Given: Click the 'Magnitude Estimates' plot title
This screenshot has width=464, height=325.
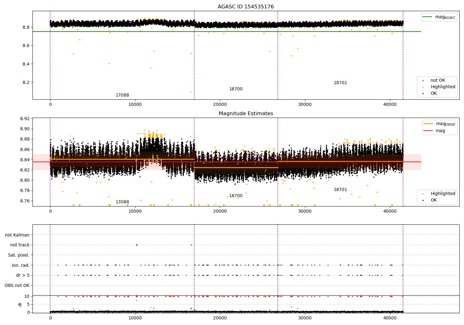Looking at the screenshot, I should [x=246, y=114].
